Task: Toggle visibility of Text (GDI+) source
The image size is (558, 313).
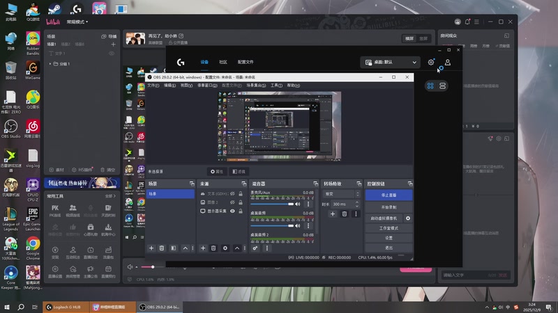Action: pos(232,194)
